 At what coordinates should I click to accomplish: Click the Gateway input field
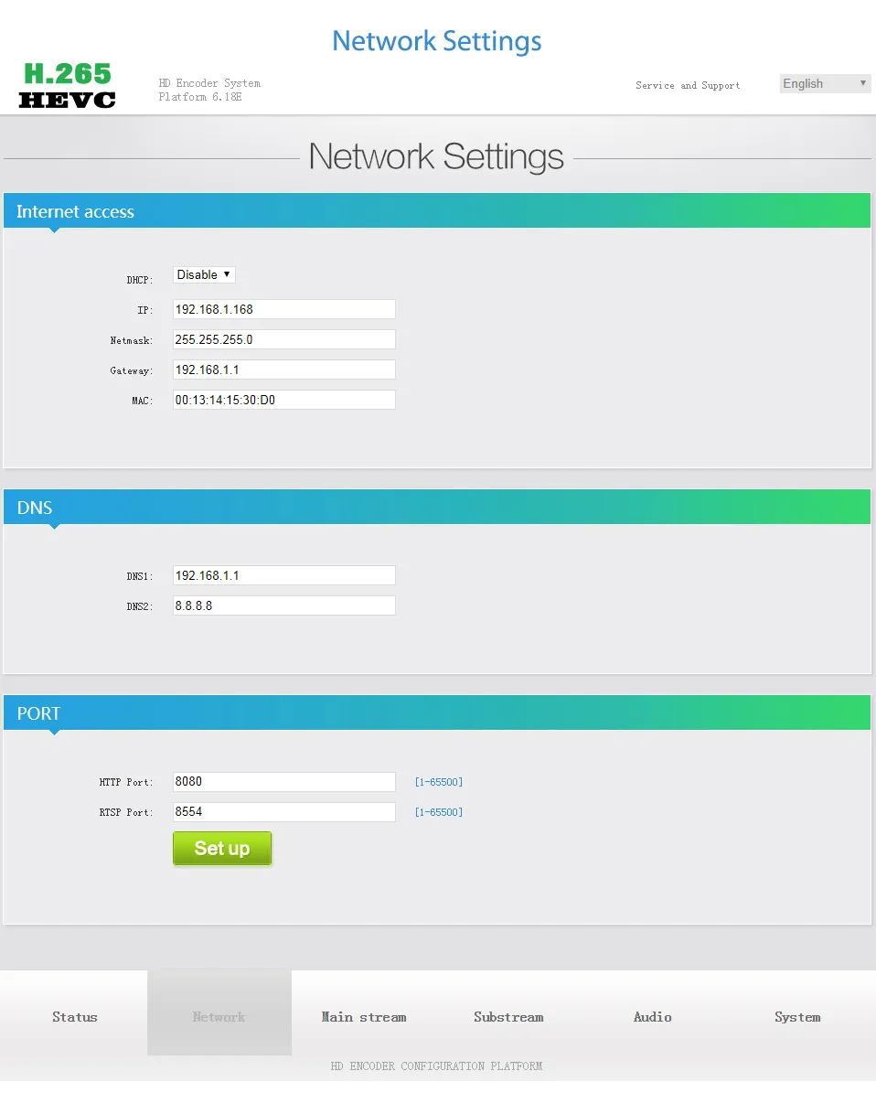[284, 369]
